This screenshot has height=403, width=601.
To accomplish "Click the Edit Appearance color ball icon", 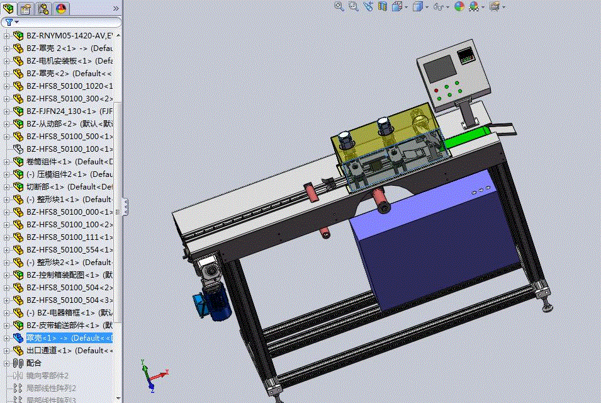I will click(459, 6).
